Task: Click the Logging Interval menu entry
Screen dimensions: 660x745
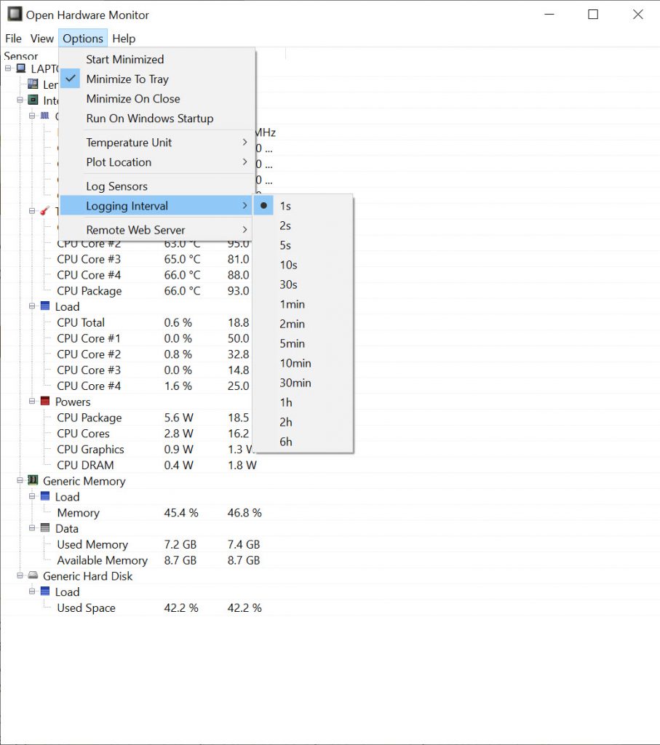Action: click(157, 206)
